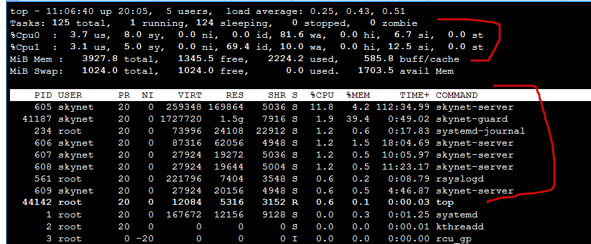
Task: Click the USER column header
Action: [70, 95]
